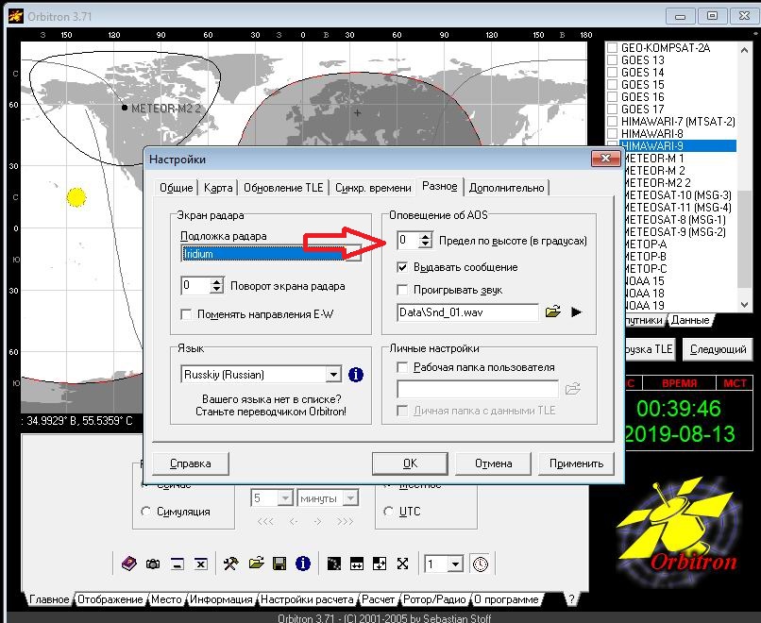This screenshot has width=761, height=623.
Task: Click the METEOR-M2 2 satellite marker on map
Action: pyautogui.click(x=125, y=108)
